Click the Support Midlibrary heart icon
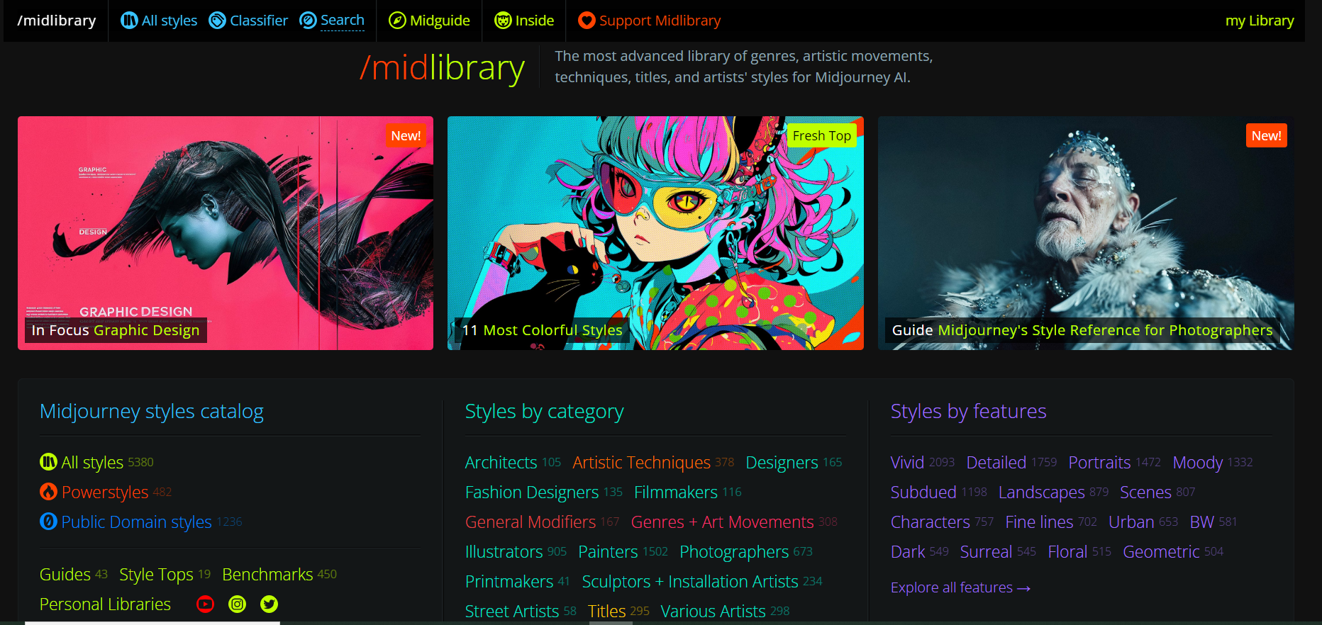Screen dimensions: 1322x625 pos(587,21)
